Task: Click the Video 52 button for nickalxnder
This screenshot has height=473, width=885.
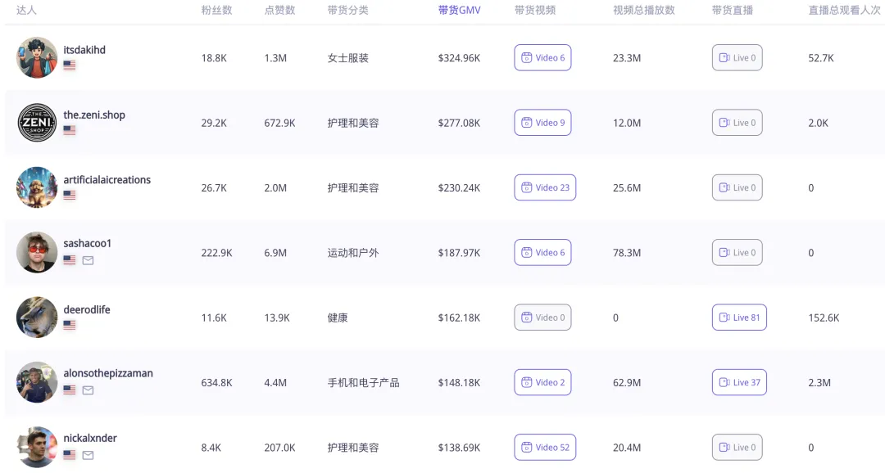Action: tap(545, 448)
